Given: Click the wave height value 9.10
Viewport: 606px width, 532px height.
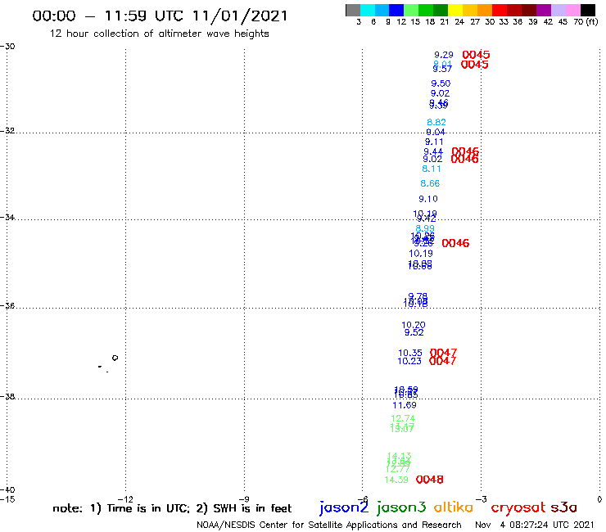Looking at the screenshot, I should pyautogui.click(x=428, y=199).
